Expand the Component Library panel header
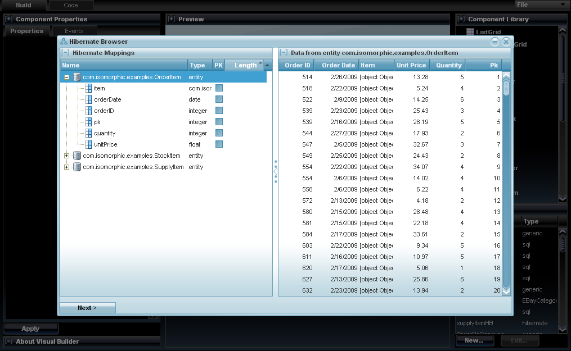The image size is (571, 351). (x=461, y=19)
